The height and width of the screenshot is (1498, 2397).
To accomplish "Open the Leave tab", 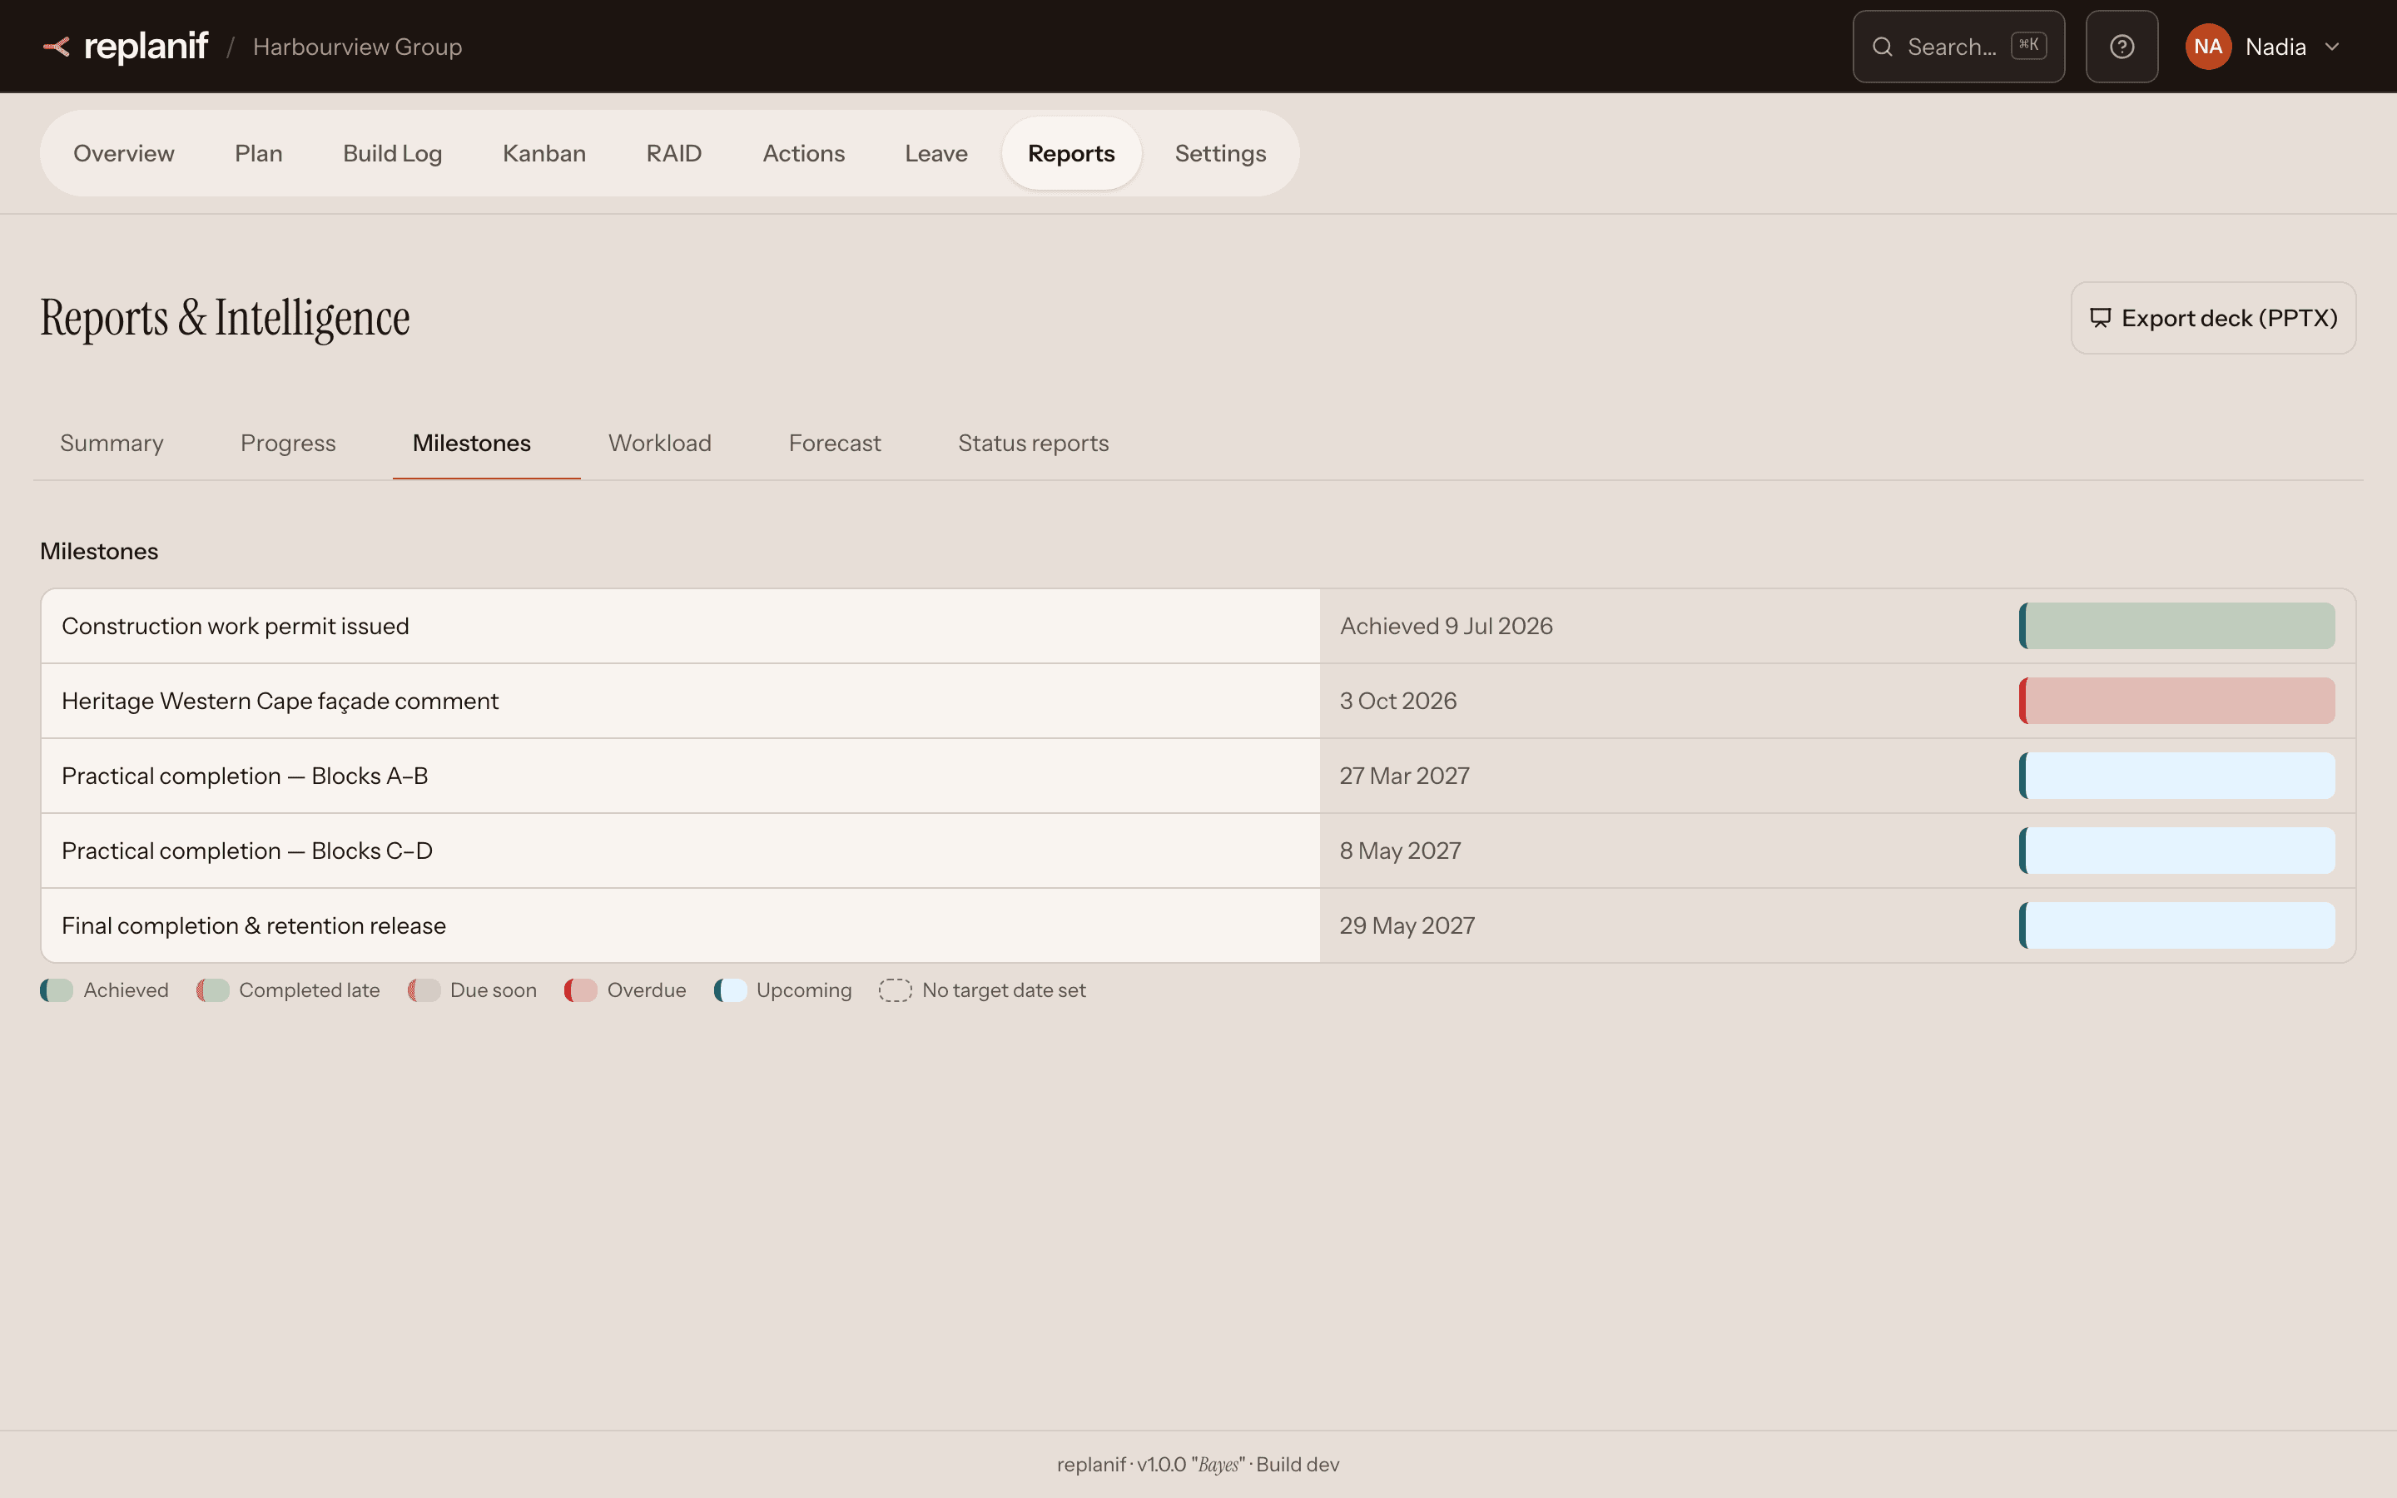I will 936,154.
